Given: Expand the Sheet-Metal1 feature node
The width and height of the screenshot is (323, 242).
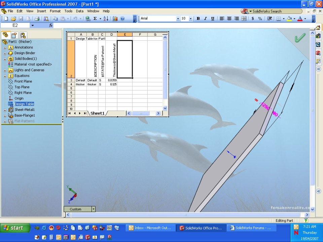Looking at the screenshot, I should coord(5,110).
